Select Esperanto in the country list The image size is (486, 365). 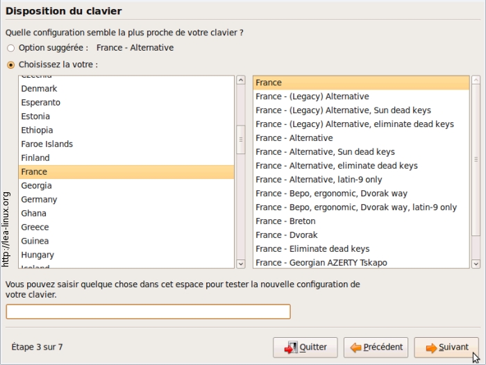point(40,102)
